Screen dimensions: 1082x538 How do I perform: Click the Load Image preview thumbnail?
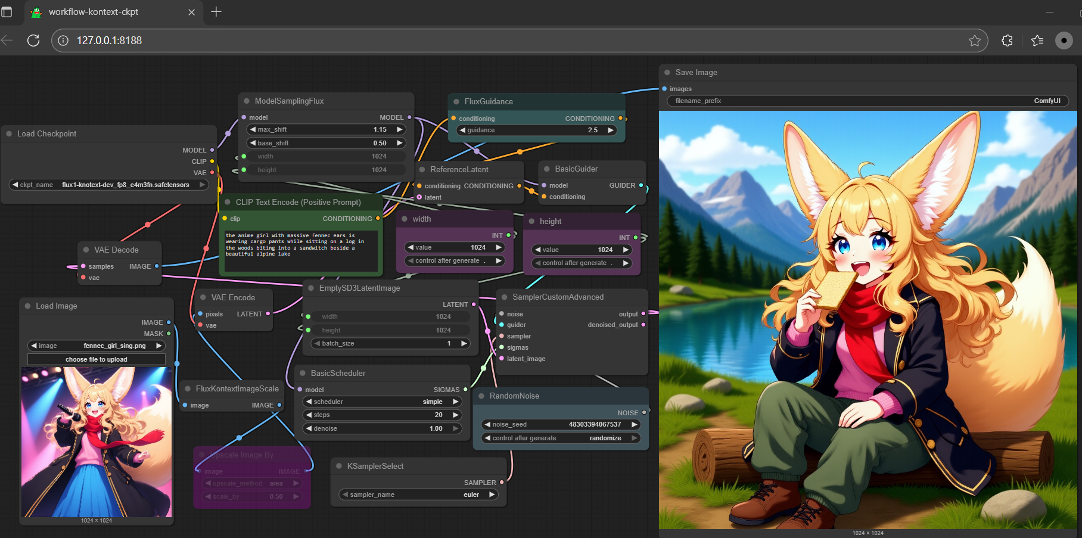(x=97, y=442)
